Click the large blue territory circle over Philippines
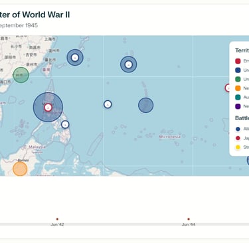Viewport: 249px width, 243px height. [48, 108]
